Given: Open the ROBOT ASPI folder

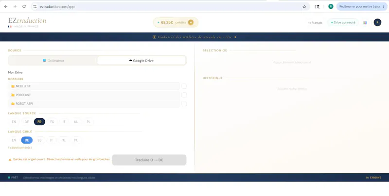Looking at the screenshot, I should 94,104.
